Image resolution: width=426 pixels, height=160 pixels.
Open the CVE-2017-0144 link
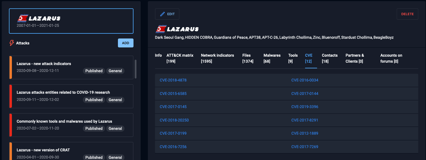305,94
